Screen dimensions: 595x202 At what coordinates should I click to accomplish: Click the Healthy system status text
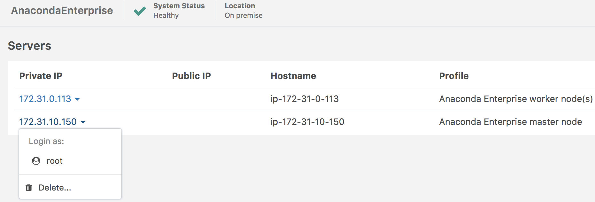click(x=166, y=15)
